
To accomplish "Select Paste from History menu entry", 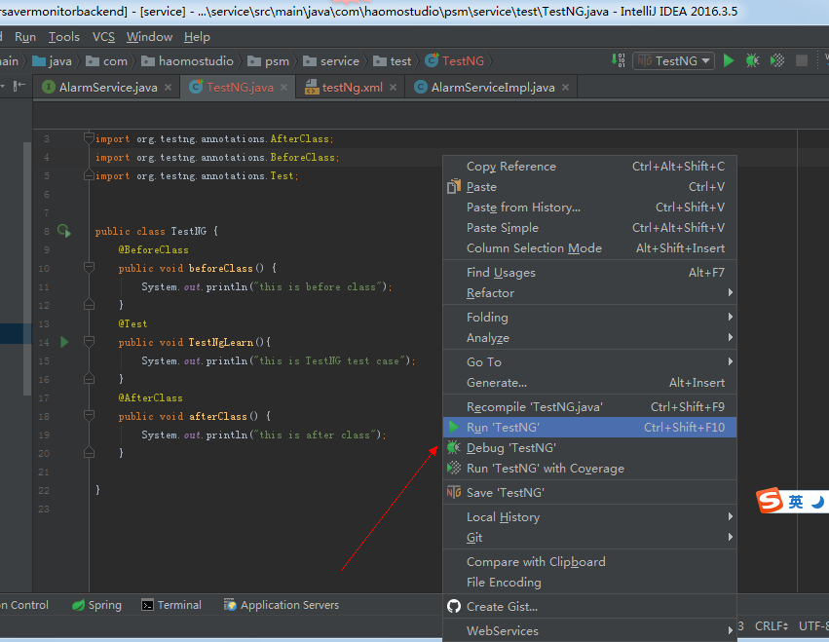I will 589,208.
